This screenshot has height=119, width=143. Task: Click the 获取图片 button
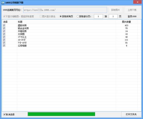(115, 10)
